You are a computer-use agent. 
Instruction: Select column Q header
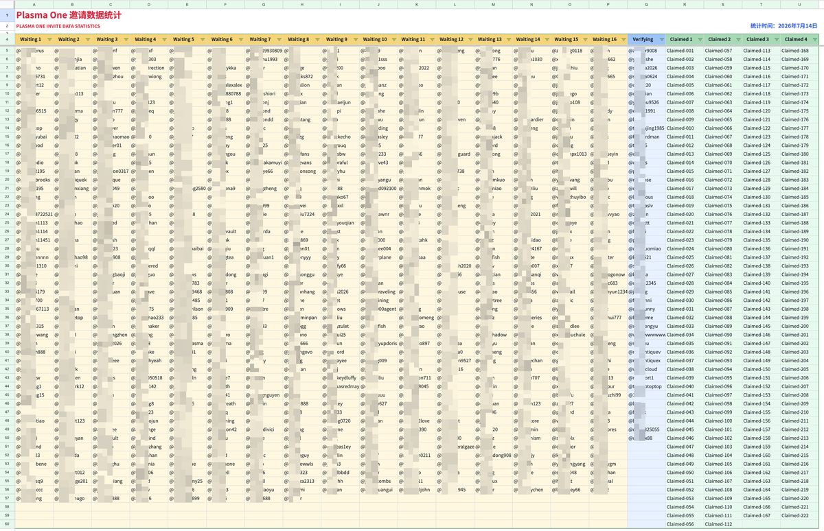647,4
